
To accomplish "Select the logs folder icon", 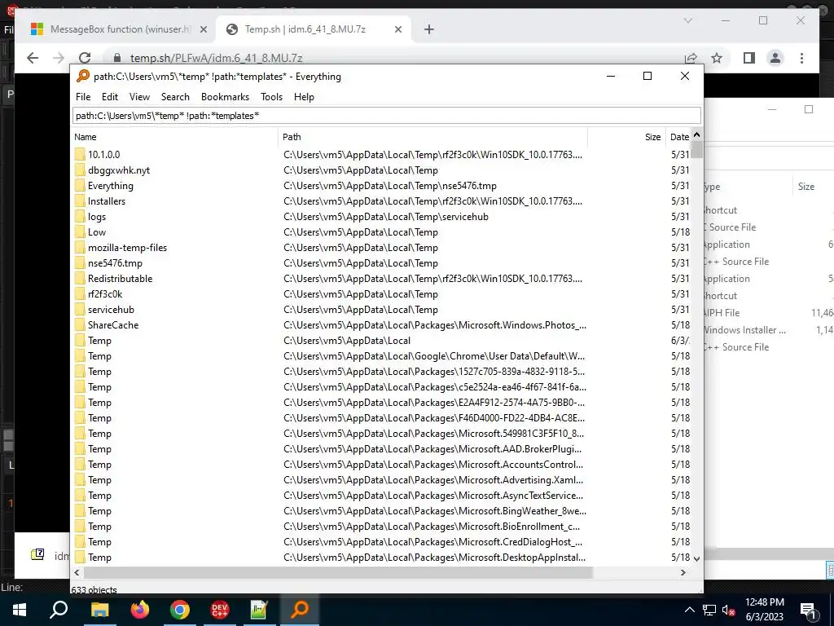I will click(80, 216).
